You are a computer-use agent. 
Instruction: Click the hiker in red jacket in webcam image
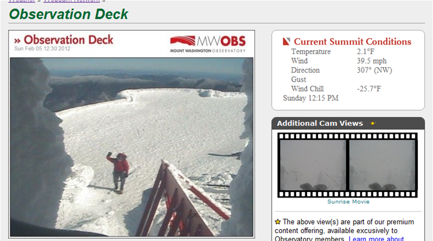[119, 172]
